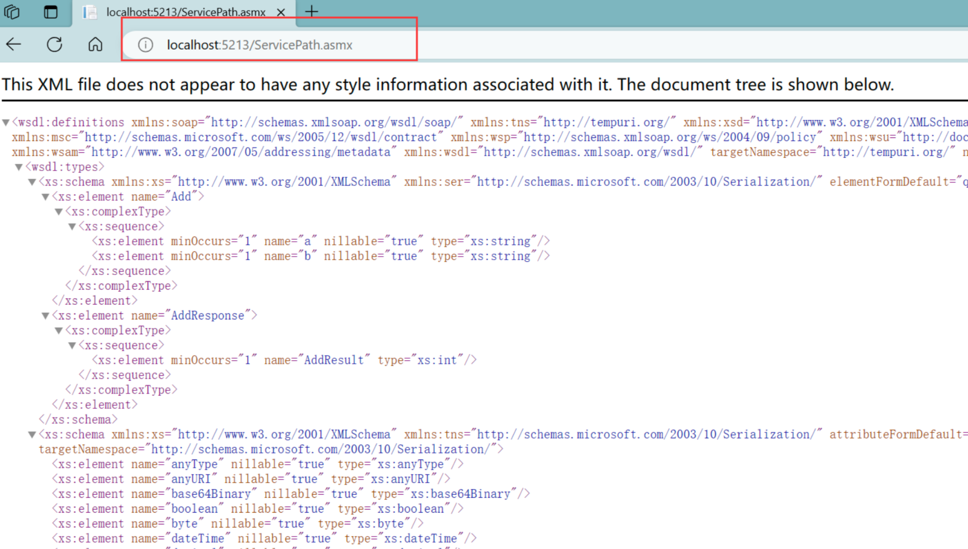Collapse the wsdl:definitions root node

(x=6, y=122)
